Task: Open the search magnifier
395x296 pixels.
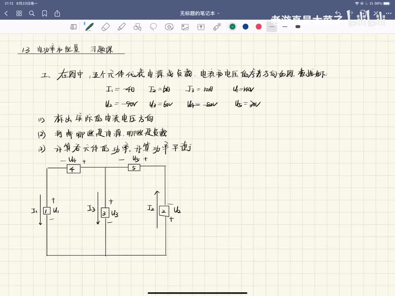Action: coord(32,13)
